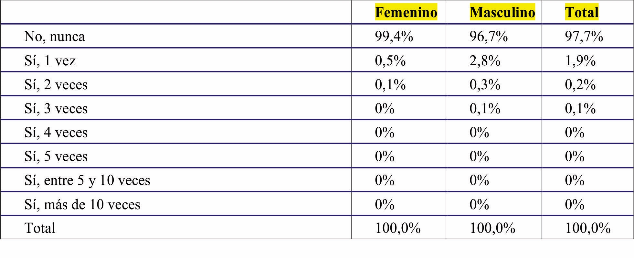Select the 'Sí, 4 veces' row label
634x258 pixels.
56,132
